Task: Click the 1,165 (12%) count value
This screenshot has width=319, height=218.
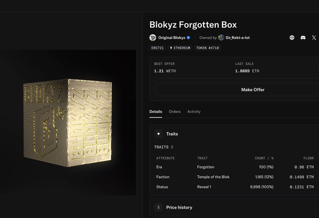Action: coord(264,177)
